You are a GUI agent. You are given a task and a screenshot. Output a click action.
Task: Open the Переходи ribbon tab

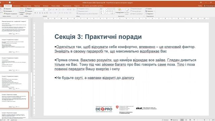[x=37, y=6]
